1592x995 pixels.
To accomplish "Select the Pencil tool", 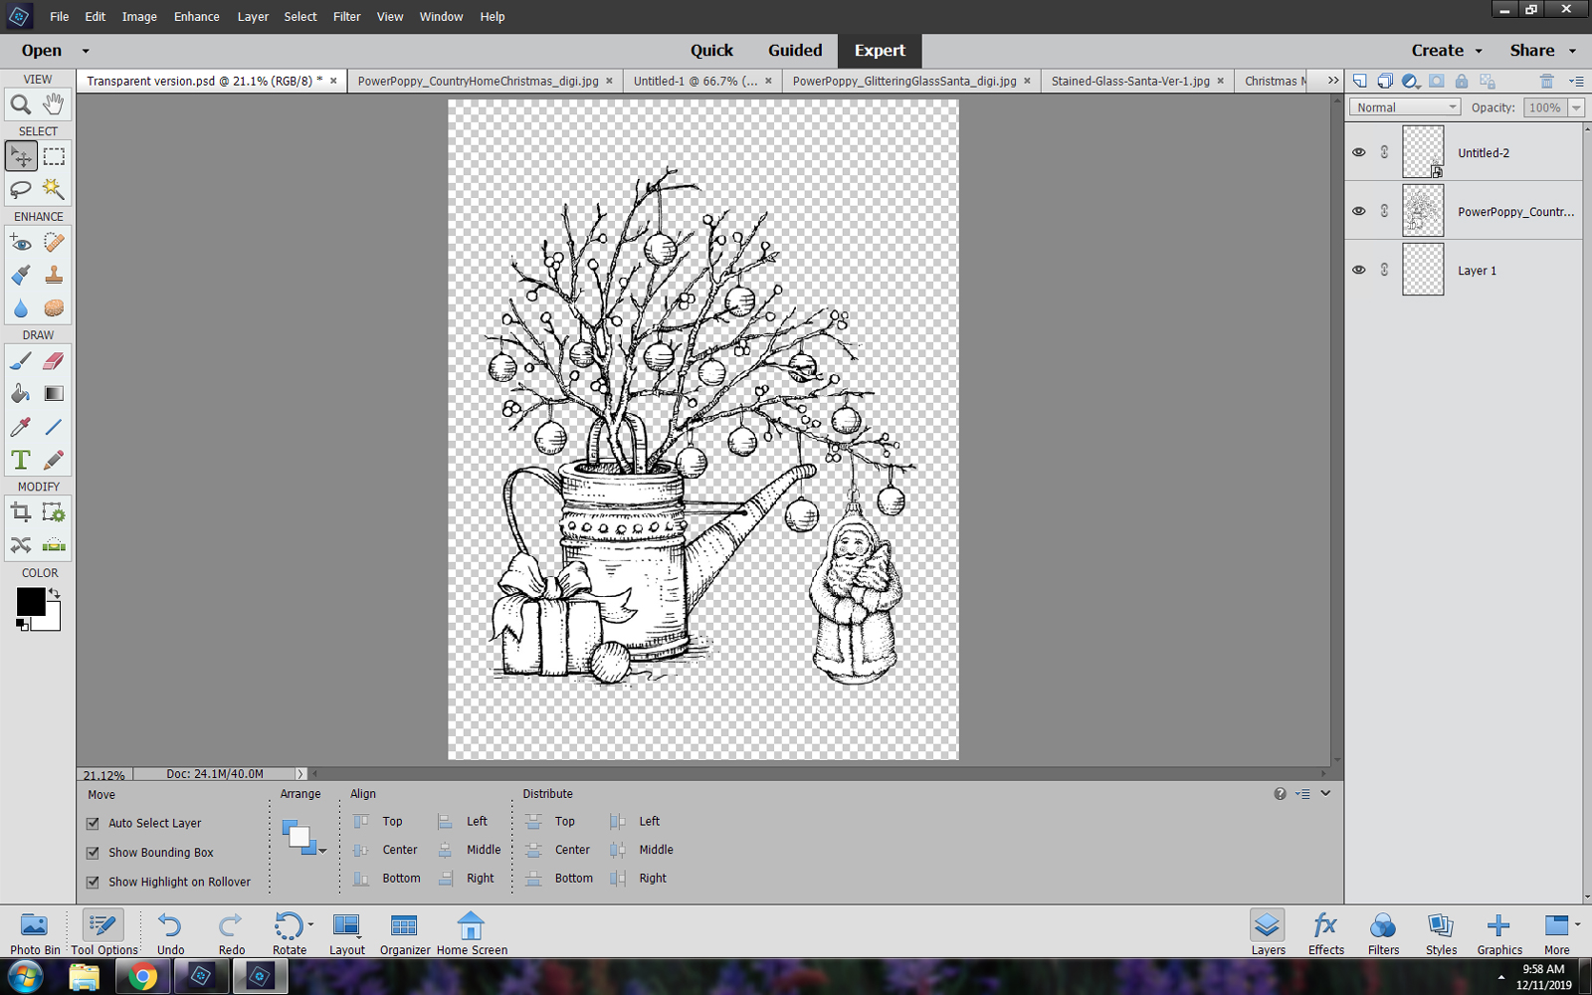I will [x=54, y=460].
